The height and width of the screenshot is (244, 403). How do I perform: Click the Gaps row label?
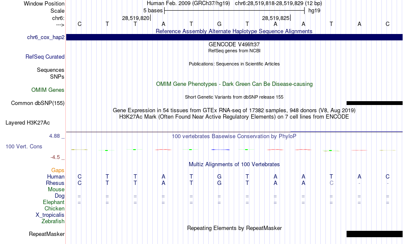58,170
